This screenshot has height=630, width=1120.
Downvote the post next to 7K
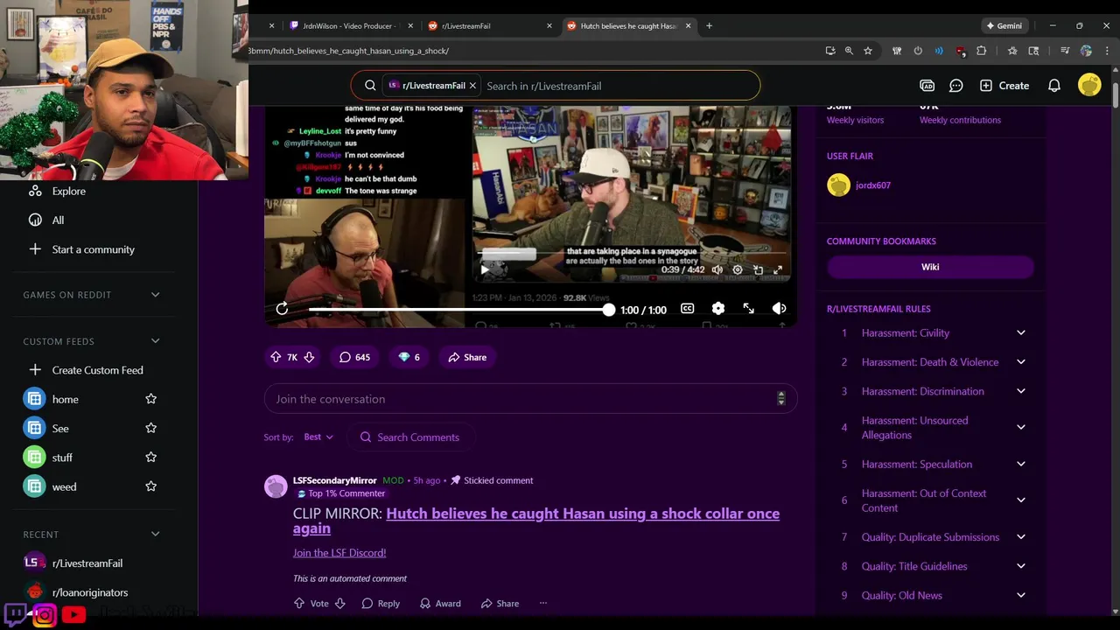[x=309, y=357]
